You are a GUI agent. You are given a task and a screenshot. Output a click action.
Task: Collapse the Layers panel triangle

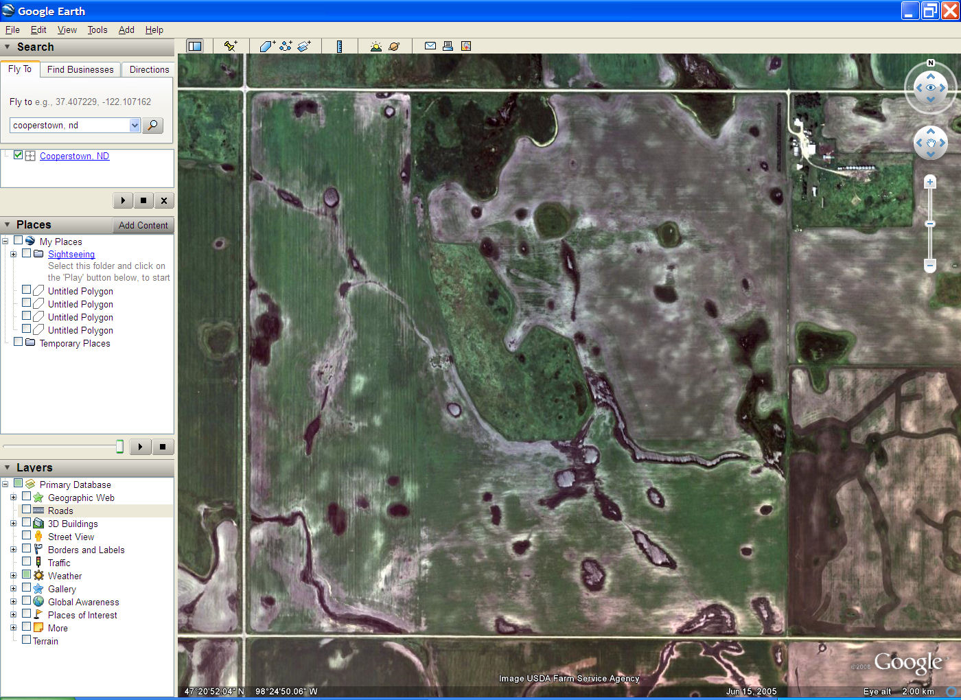pyautogui.click(x=8, y=467)
